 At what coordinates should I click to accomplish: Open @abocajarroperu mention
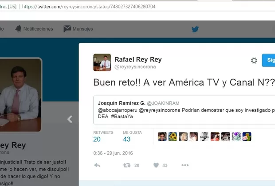click(x=118, y=110)
